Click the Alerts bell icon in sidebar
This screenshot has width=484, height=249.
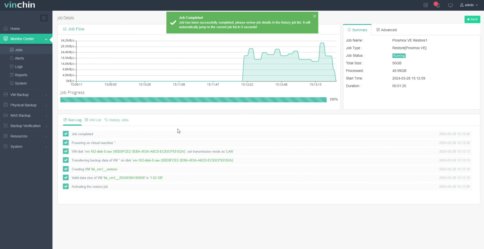(x=12, y=58)
